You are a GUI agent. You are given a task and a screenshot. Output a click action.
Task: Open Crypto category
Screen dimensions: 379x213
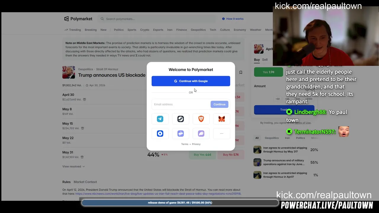144,30
